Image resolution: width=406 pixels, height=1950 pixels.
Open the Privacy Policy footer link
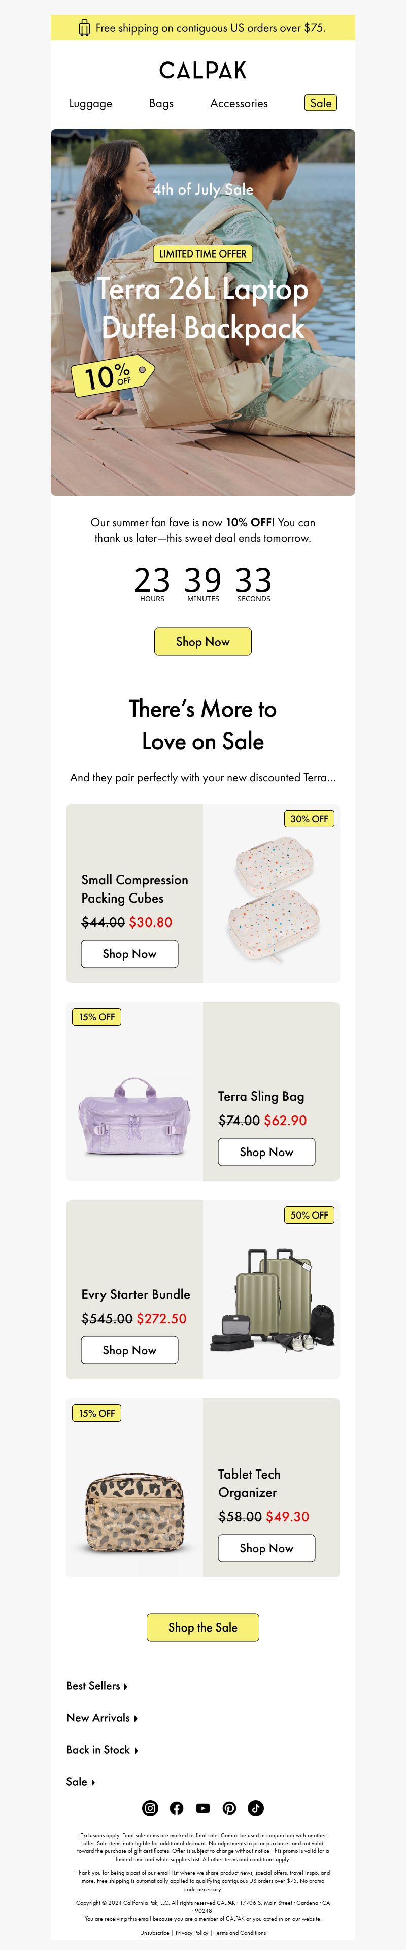click(192, 1932)
